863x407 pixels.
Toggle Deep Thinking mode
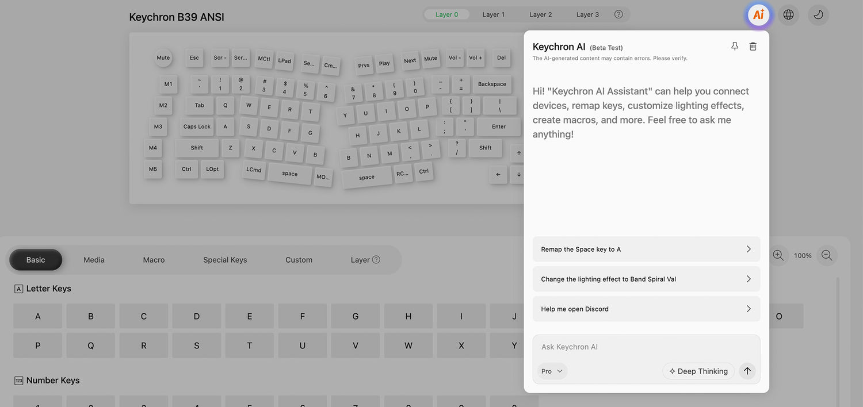pyautogui.click(x=698, y=371)
